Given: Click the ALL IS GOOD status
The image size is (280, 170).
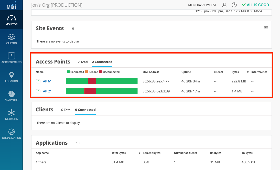Looking at the screenshot, I should pos(255,5).
